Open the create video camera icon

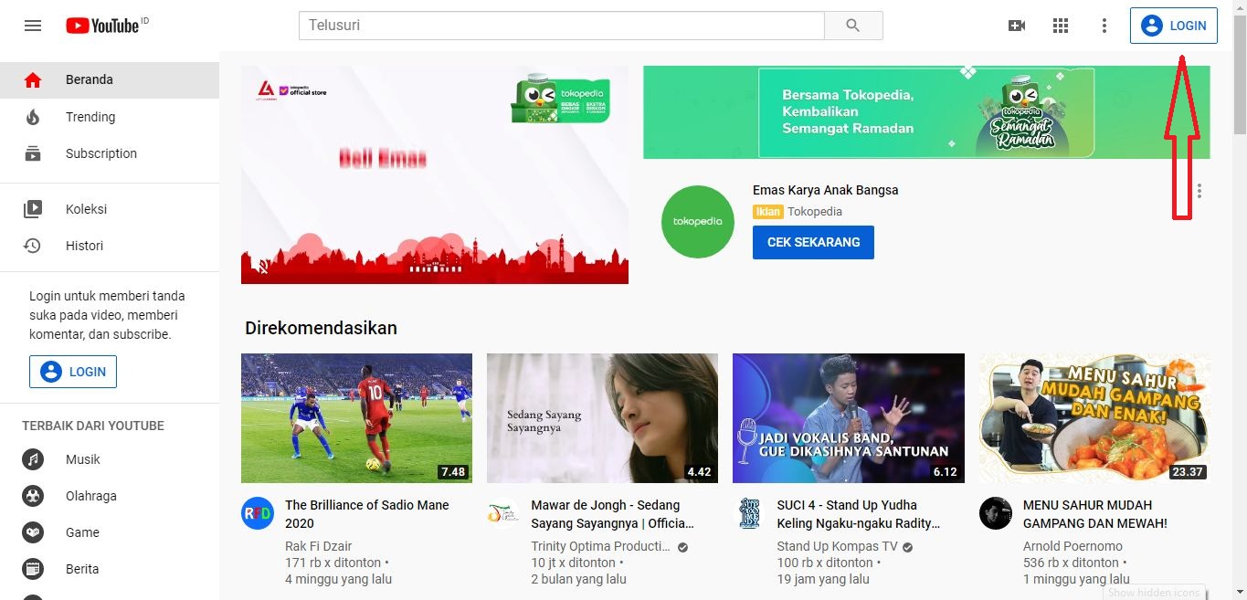(x=1016, y=26)
